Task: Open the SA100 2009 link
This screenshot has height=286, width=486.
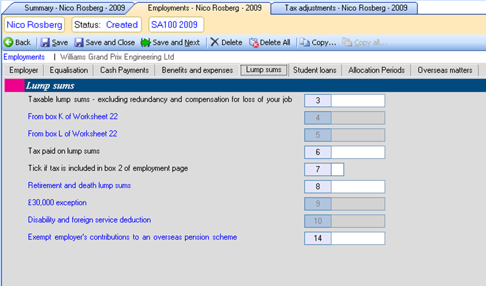Action: pyautogui.click(x=176, y=25)
